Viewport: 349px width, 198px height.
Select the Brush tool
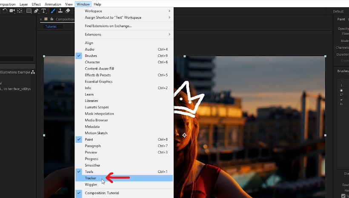coord(53,11)
